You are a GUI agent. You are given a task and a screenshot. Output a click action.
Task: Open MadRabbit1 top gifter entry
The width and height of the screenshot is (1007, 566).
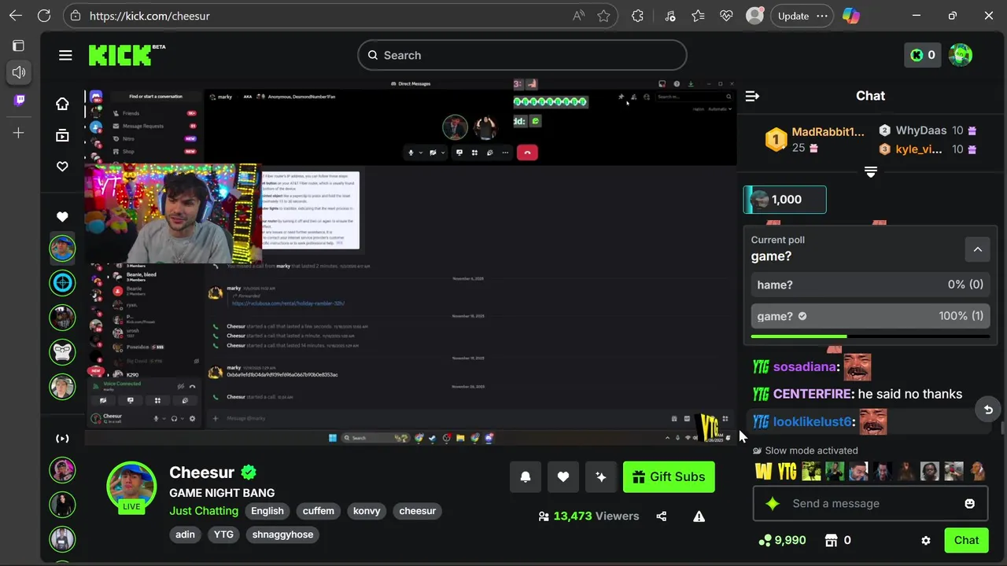[x=814, y=139]
